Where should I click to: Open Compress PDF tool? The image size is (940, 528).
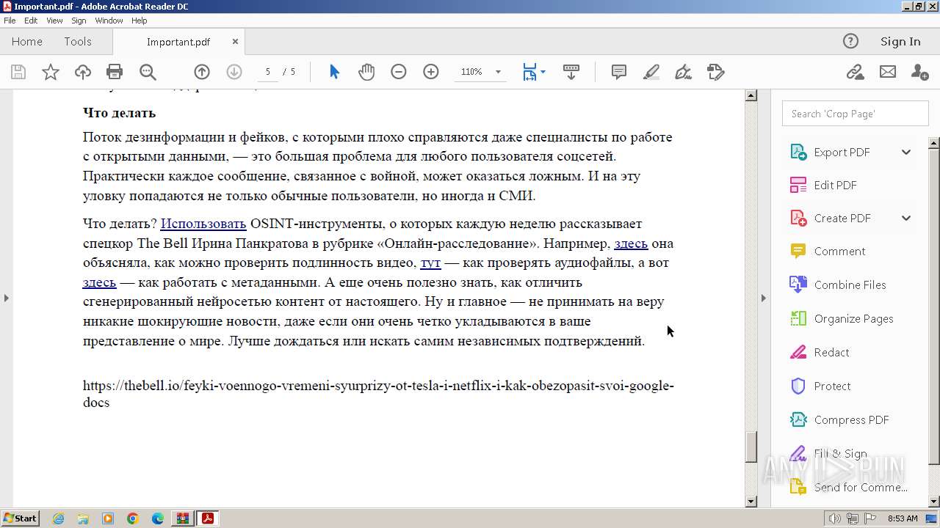pos(851,419)
